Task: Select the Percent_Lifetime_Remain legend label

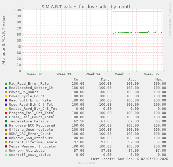Action: 33,142
